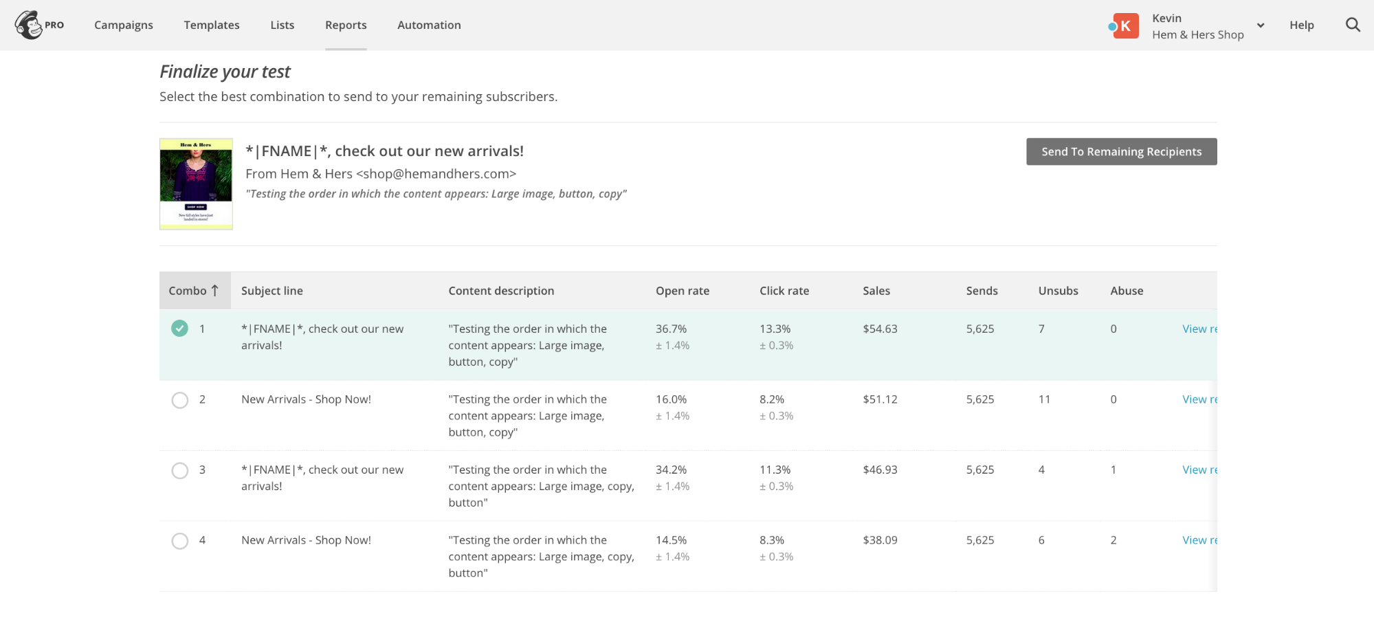This screenshot has width=1374, height=618.
Task: Open the Campaigns menu
Action: coord(124,25)
